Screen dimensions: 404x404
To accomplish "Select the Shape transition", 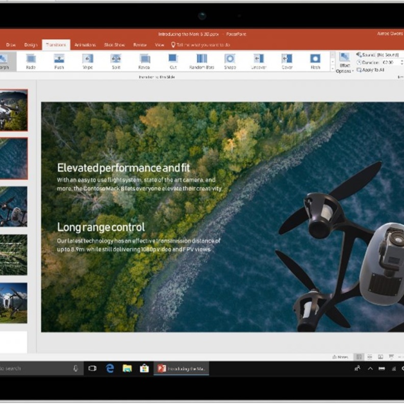I will [x=230, y=61].
